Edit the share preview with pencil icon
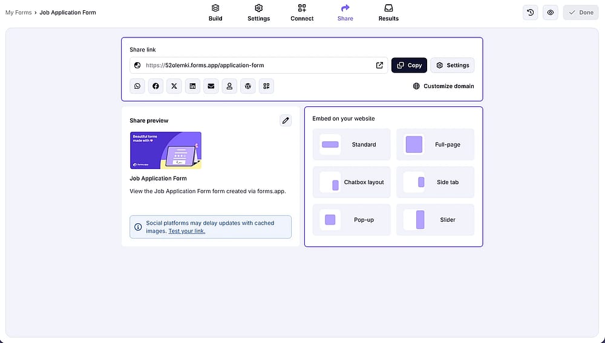Viewport: 605px width, 343px height. 286,121
